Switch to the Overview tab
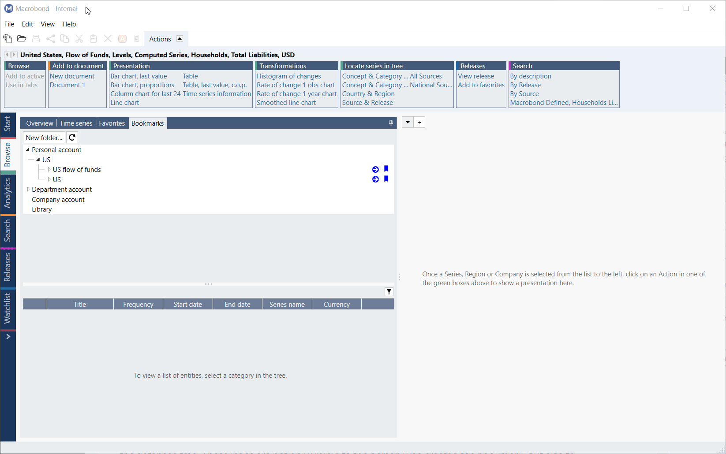This screenshot has height=454, width=726. [40, 123]
